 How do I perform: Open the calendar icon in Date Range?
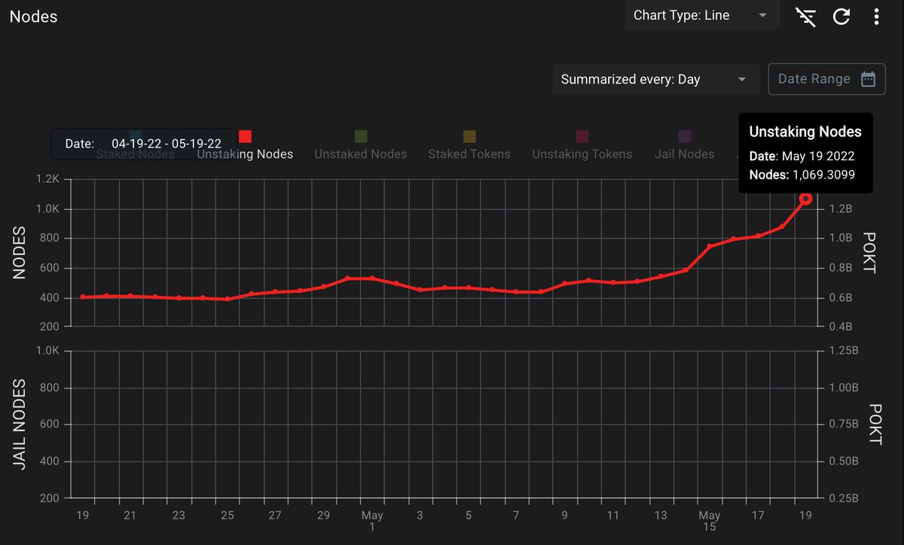point(868,79)
